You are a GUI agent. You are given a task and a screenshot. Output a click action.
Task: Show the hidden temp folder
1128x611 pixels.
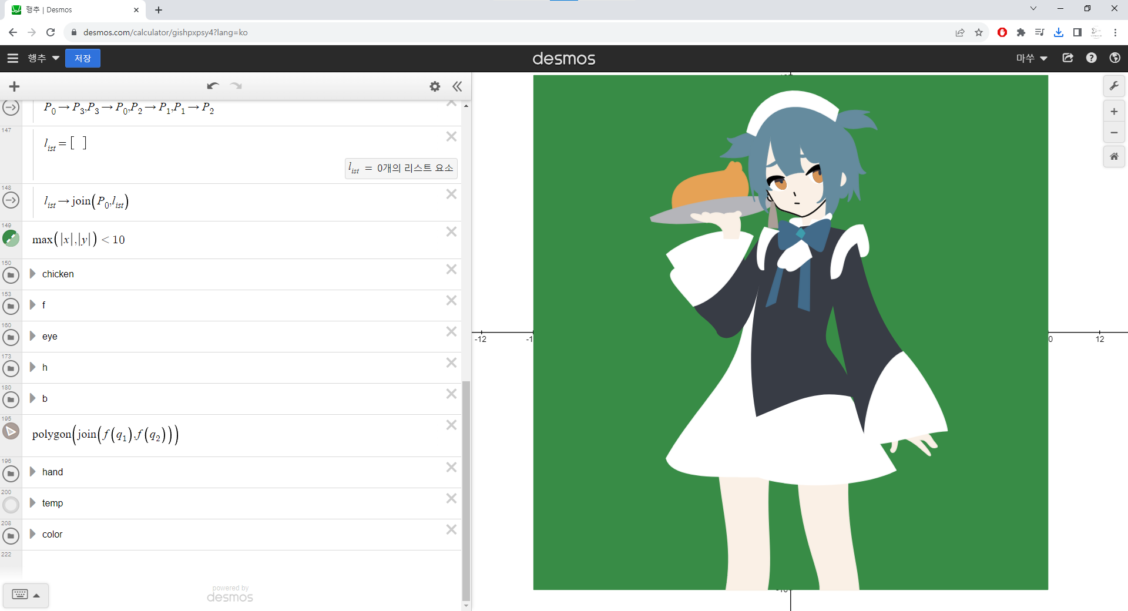11,504
